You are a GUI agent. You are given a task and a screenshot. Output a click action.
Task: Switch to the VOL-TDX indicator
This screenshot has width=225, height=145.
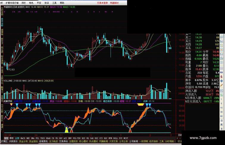click(76, 138)
